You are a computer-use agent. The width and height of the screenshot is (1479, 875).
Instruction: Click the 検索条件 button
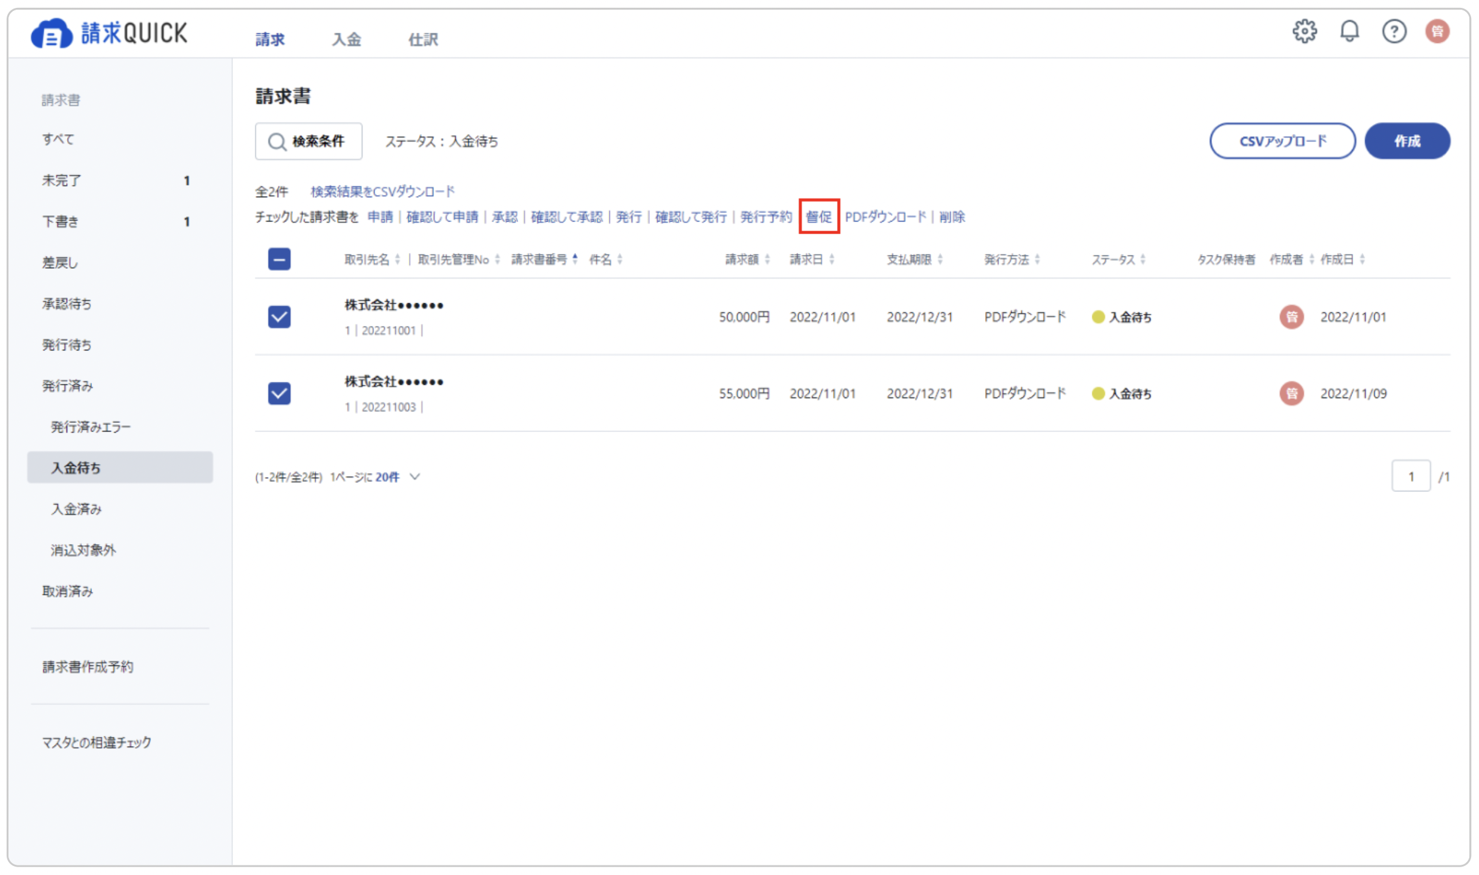pos(309,142)
